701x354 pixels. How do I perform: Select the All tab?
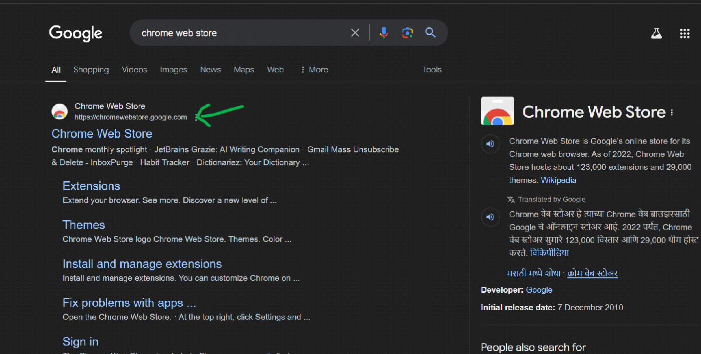56,70
